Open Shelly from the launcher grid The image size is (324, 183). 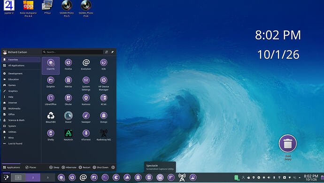coord(51,135)
